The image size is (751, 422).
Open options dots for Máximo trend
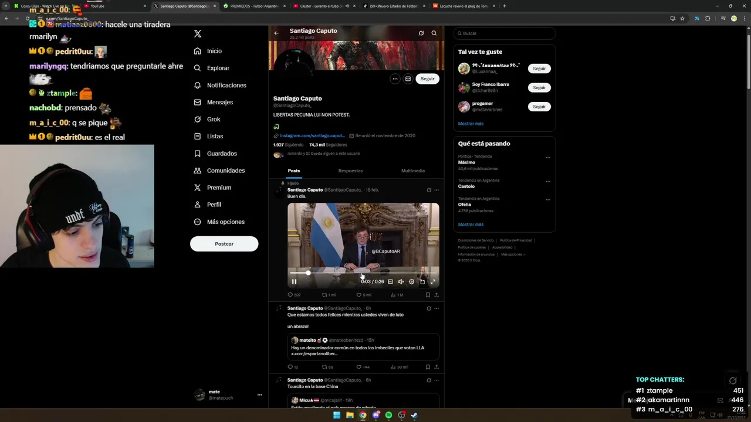[548, 157]
